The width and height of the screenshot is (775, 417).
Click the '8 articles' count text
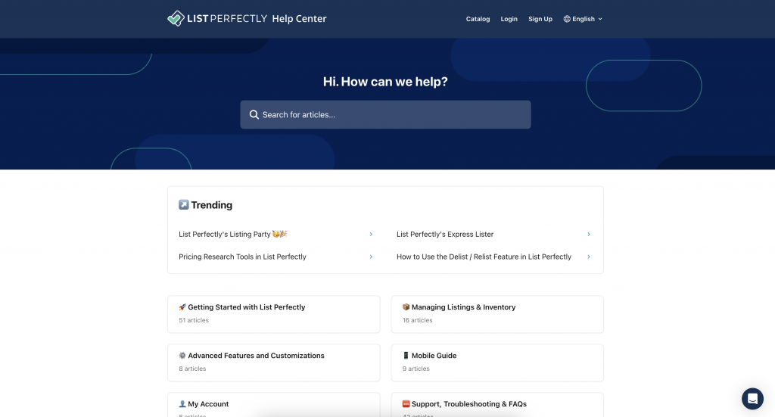point(192,369)
